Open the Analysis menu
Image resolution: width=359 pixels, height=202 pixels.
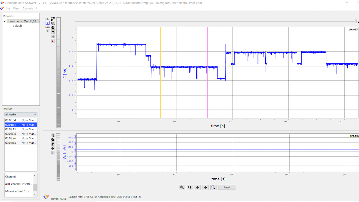click(28, 8)
